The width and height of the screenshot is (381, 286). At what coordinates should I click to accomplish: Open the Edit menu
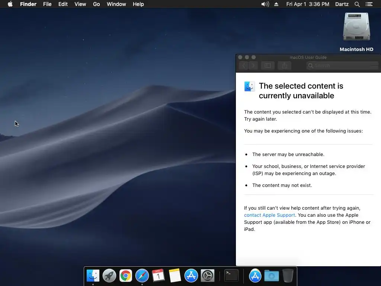click(63, 4)
